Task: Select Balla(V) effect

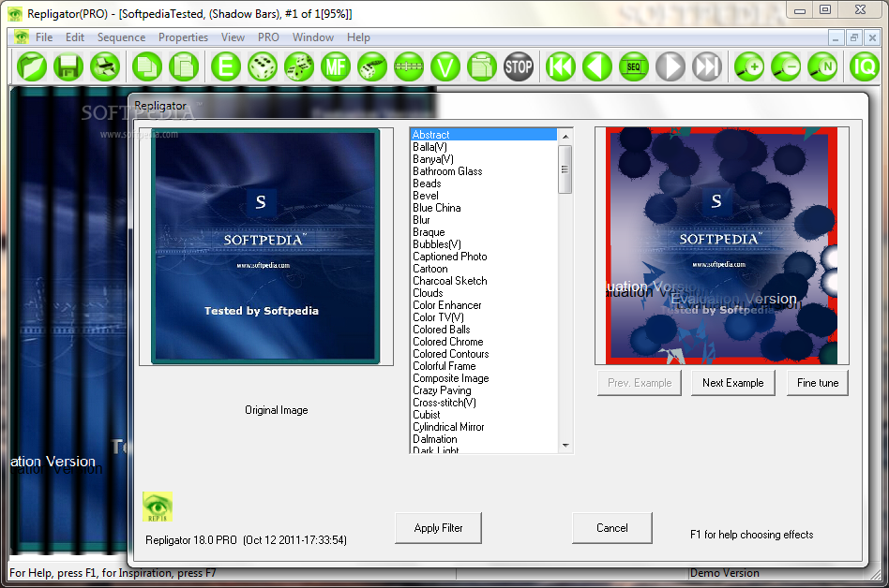Action: click(483, 147)
